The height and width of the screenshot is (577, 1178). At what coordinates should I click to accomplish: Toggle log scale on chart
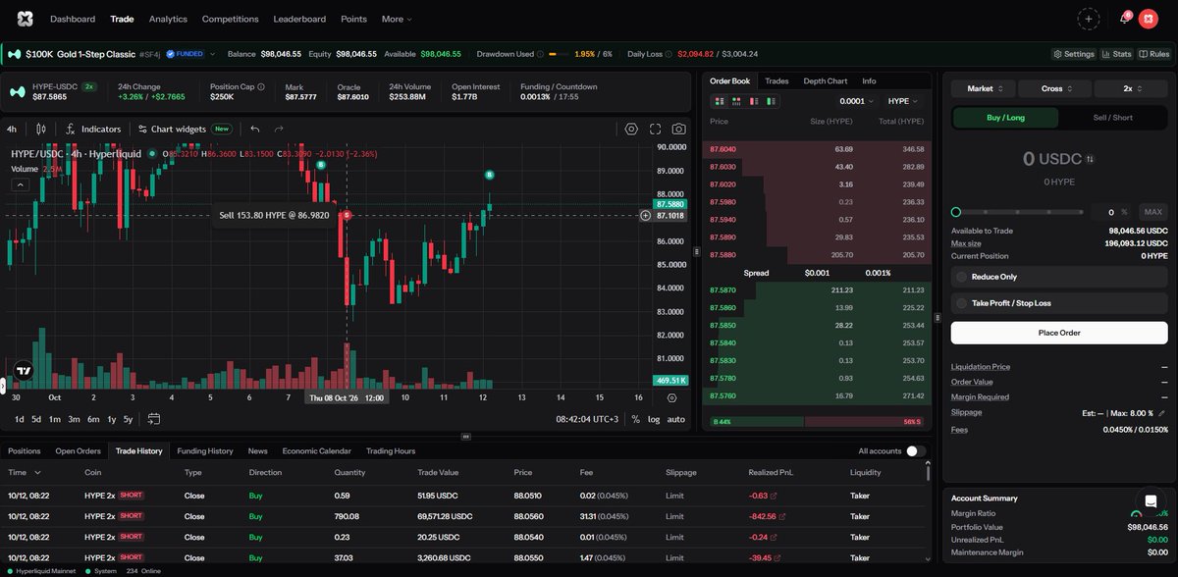click(654, 419)
